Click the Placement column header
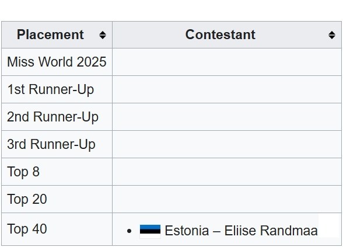This screenshot has height=247, width=343. click(x=57, y=35)
